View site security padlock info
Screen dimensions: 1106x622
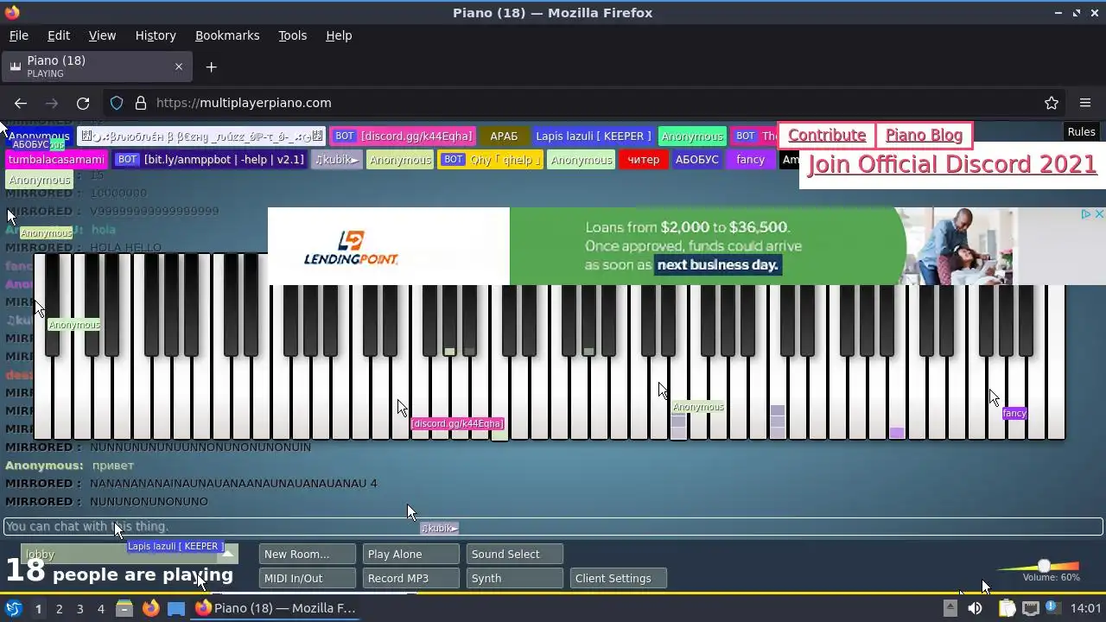pyautogui.click(x=141, y=103)
